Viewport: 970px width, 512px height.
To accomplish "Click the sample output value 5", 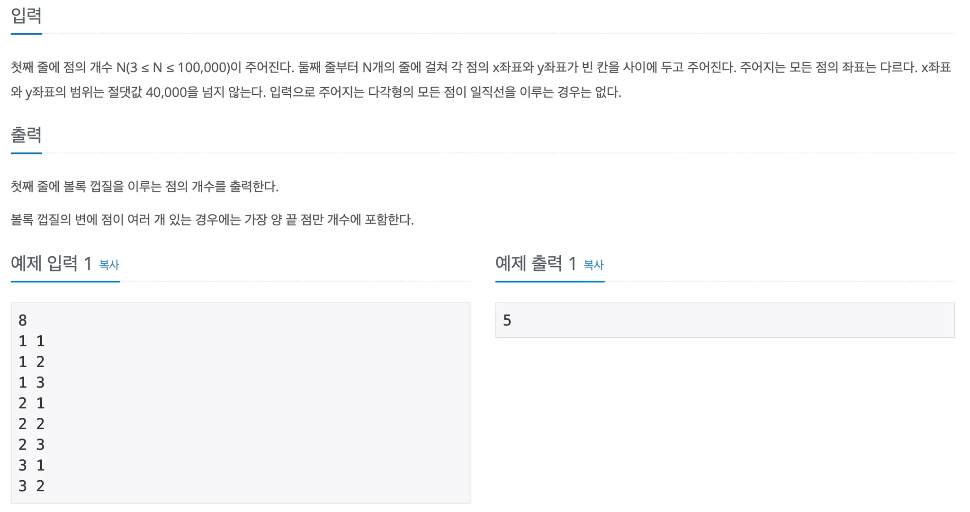I will coord(507,321).
